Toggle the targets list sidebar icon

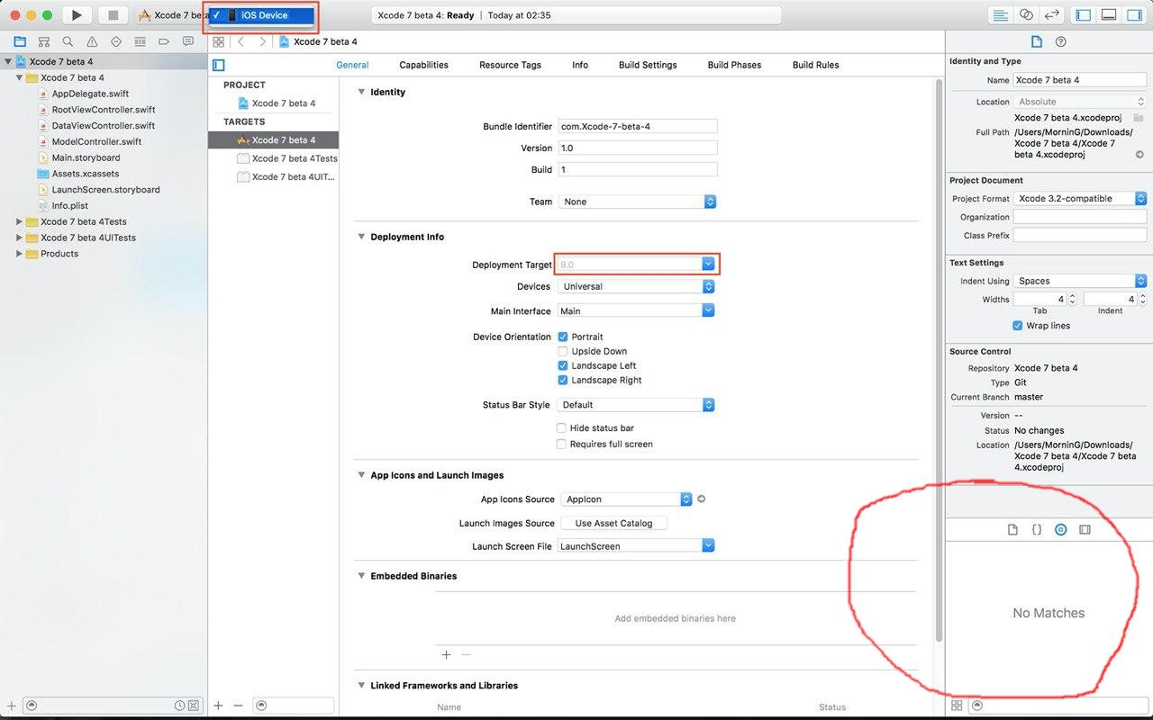[x=218, y=65]
